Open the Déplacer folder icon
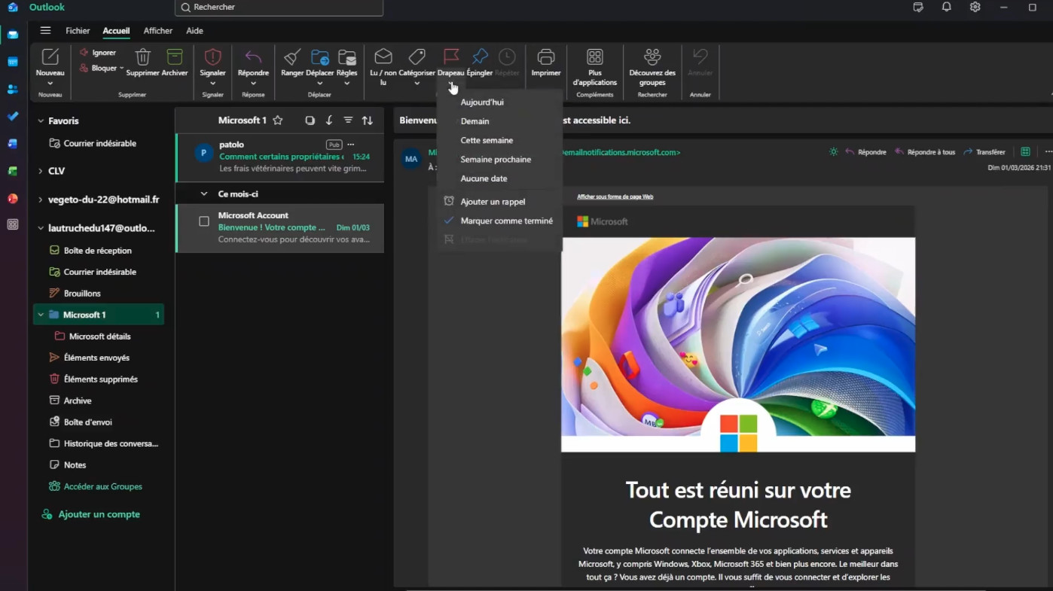 coord(320,57)
